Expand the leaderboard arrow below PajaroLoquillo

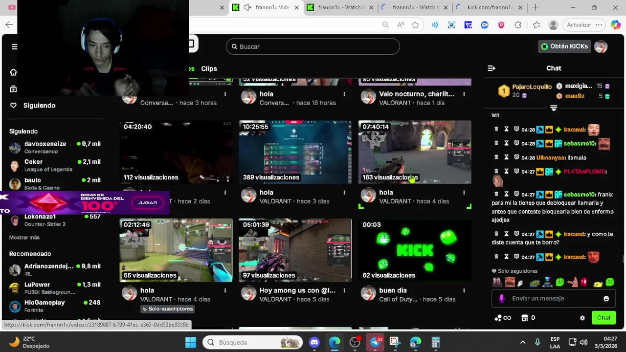[x=554, y=108]
